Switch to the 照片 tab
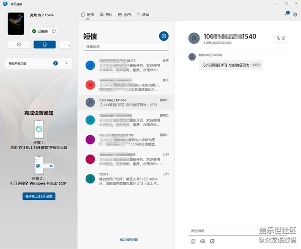This screenshot has width=301, height=249. (106, 14)
